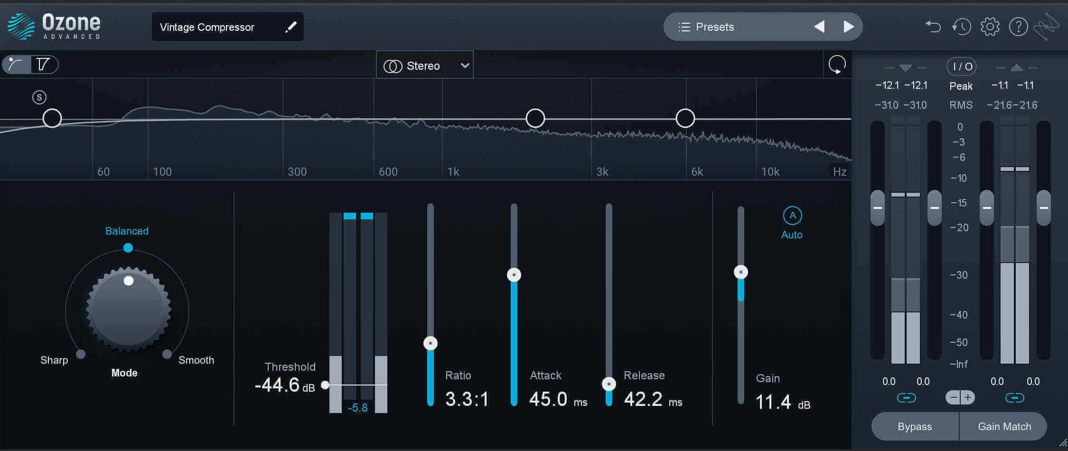Click the Threshold handle on the meter
The image size is (1068, 451).
pyautogui.click(x=325, y=385)
